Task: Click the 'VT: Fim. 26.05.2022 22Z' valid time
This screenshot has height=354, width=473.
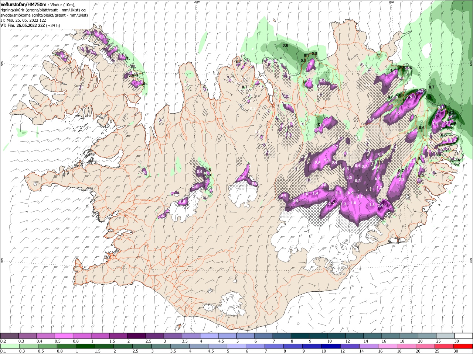Action: point(23,25)
